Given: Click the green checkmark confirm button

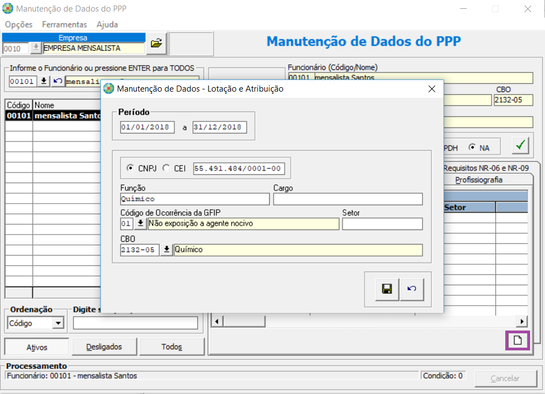Looking at the screenshot, I should click(x=520, y=145).
